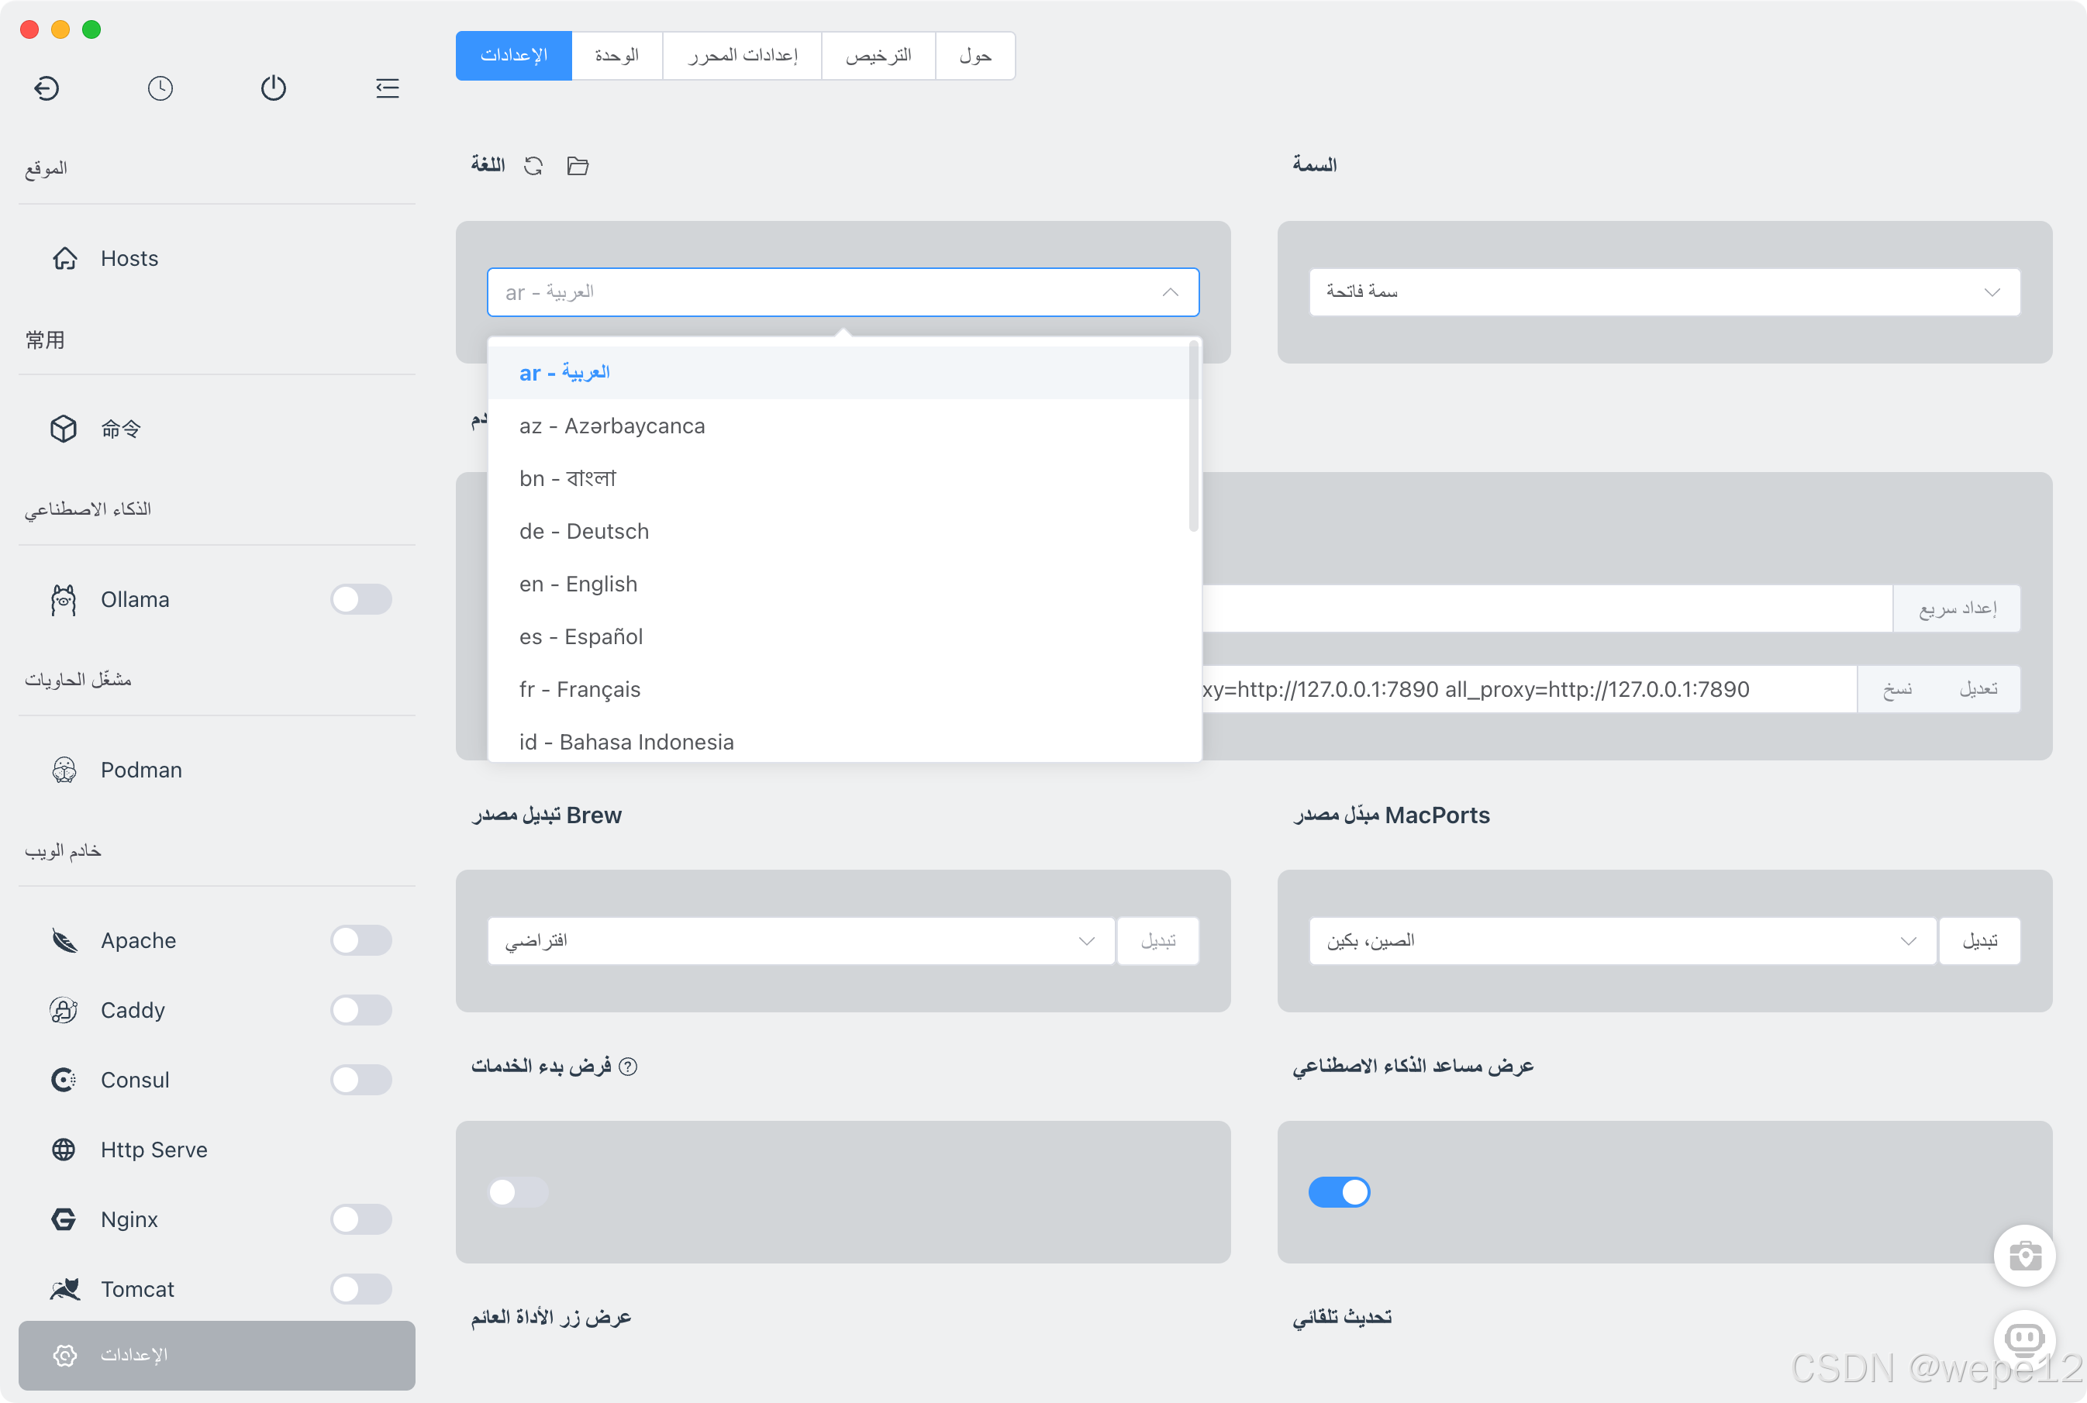Switch to the حول (About) tab
This screenshot has height=1403, width=2087.
pos(975,56)
